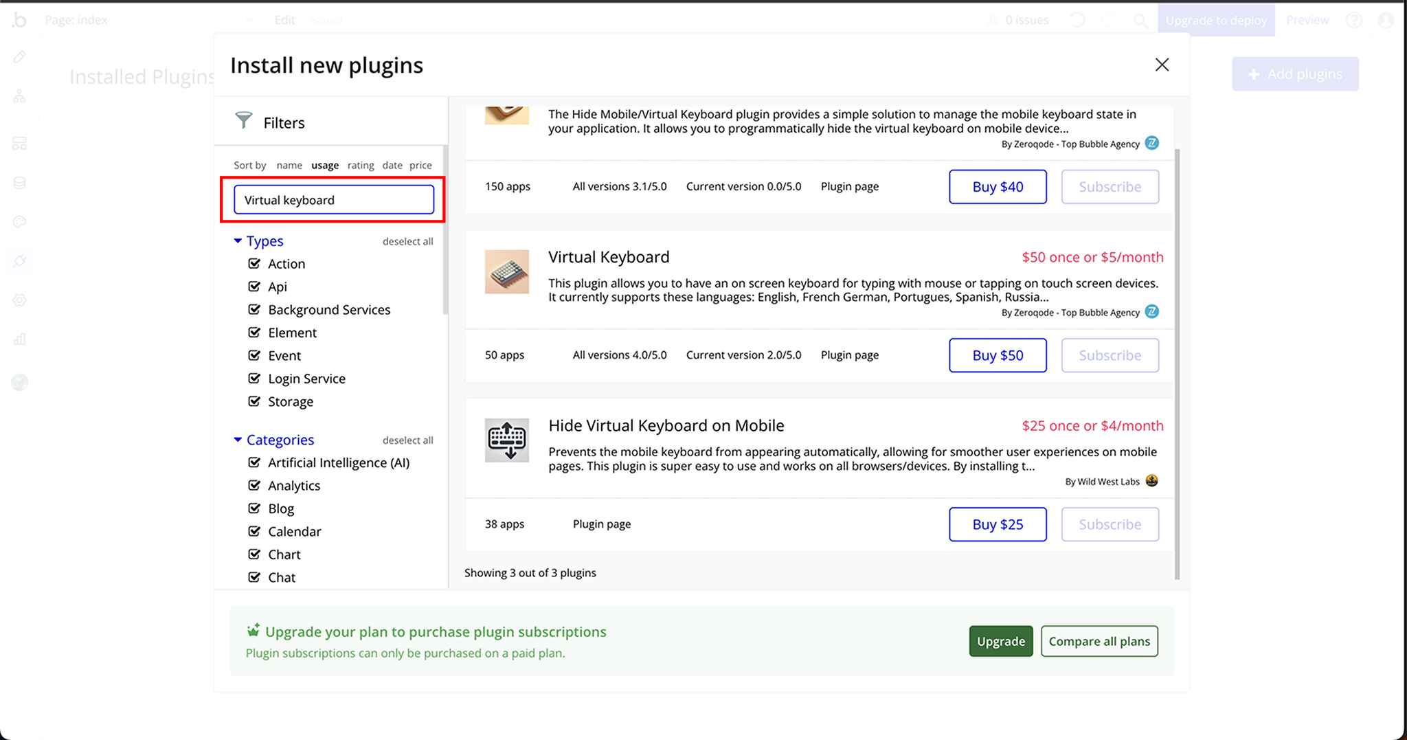Click the Zeroqode agency badge on Virtual Keyboard
Viewport: 1407px width, 740px height.
tap(1152, 312)
